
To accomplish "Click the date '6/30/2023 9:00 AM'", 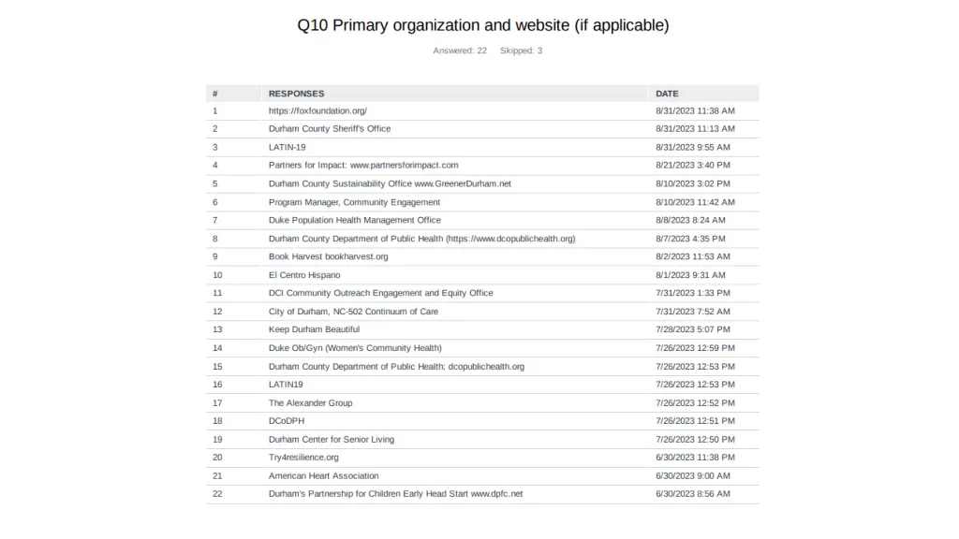I will [693, 475].
